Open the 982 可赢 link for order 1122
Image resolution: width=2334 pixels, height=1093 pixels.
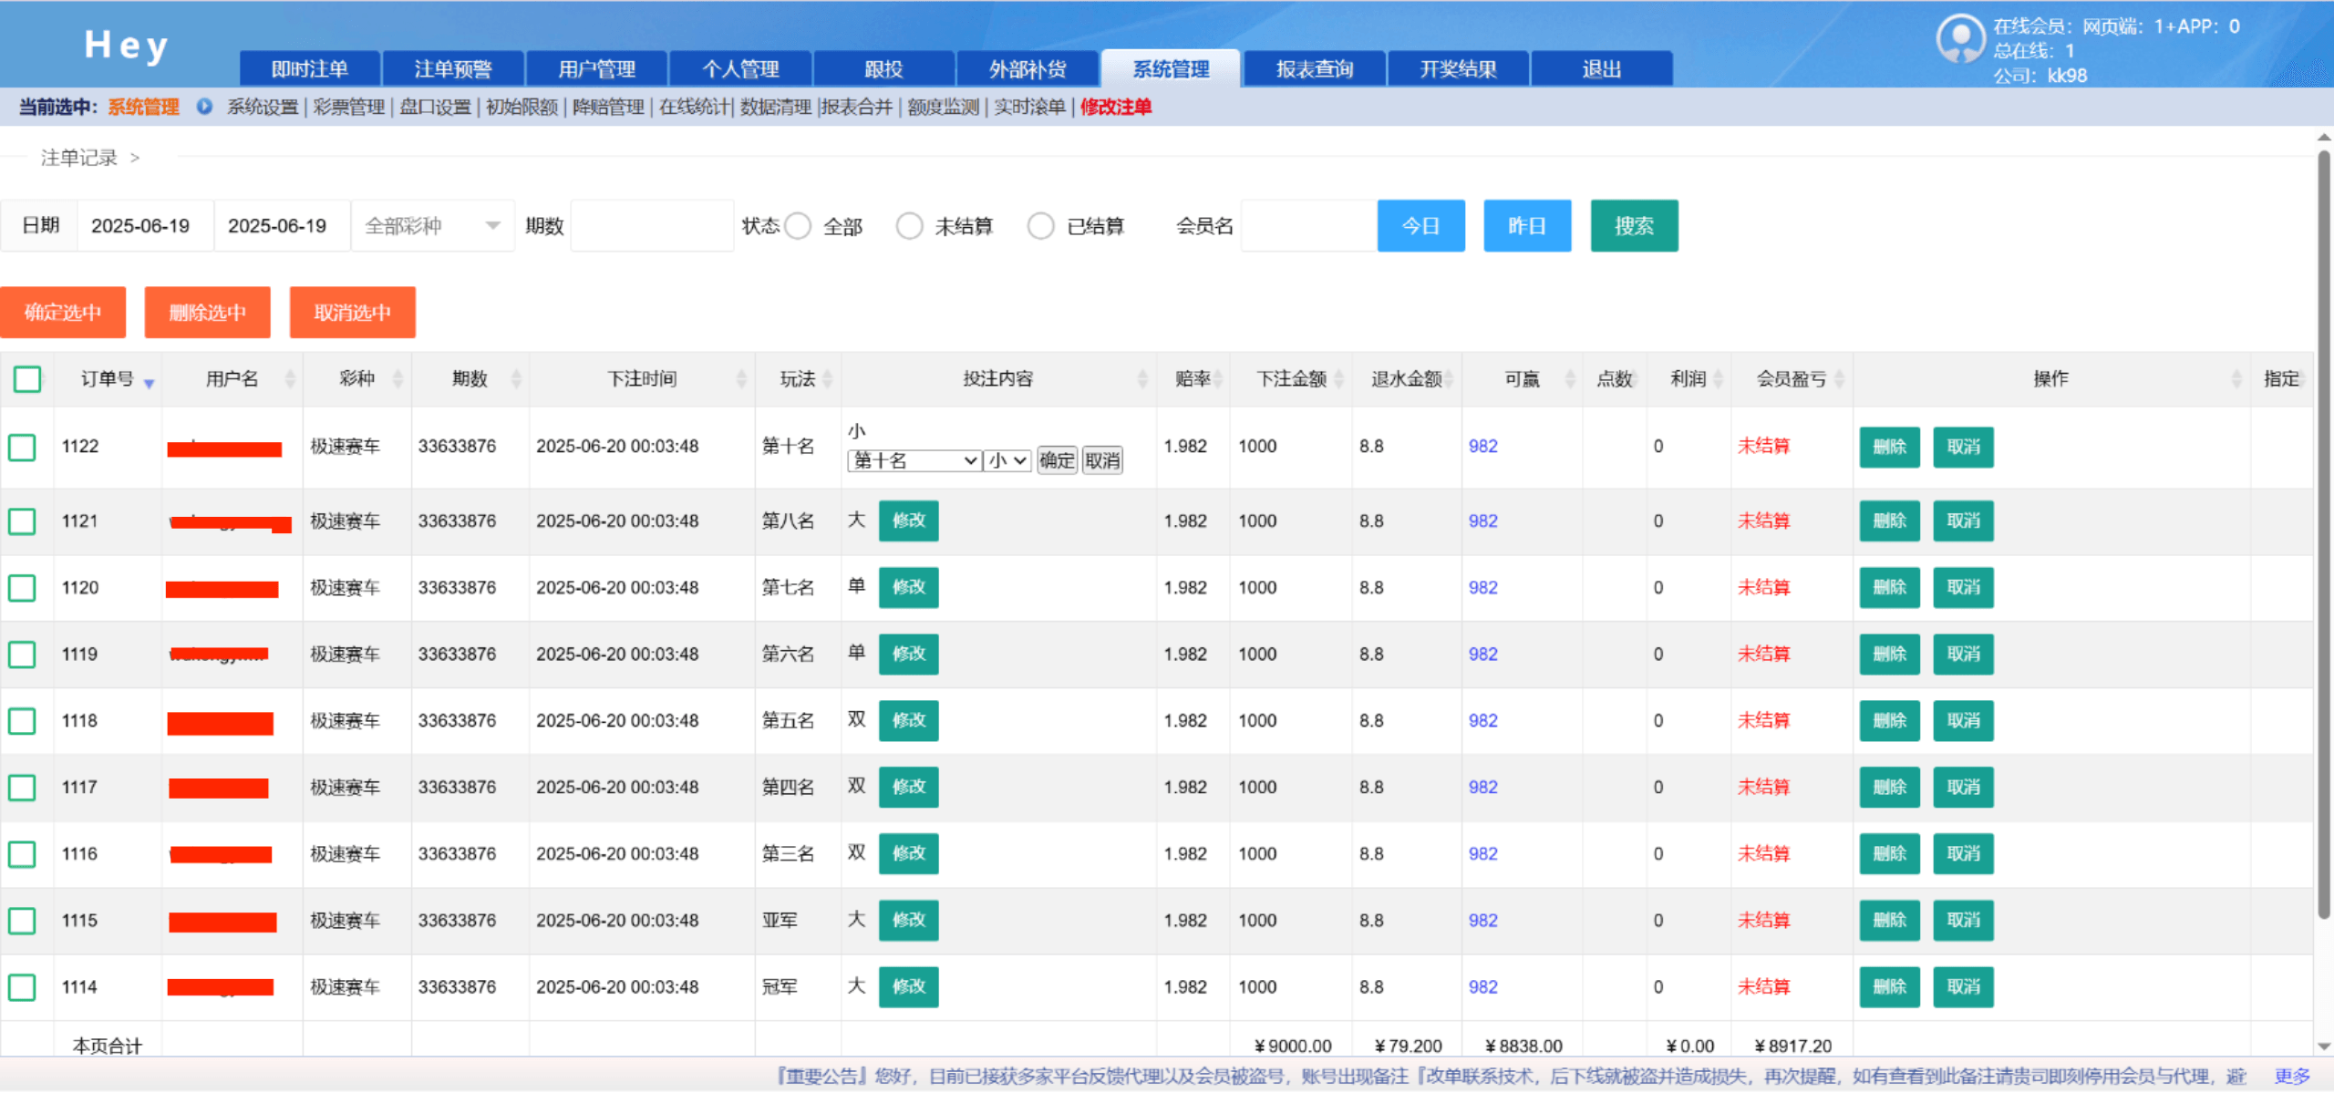click(x=1482, y=447)
